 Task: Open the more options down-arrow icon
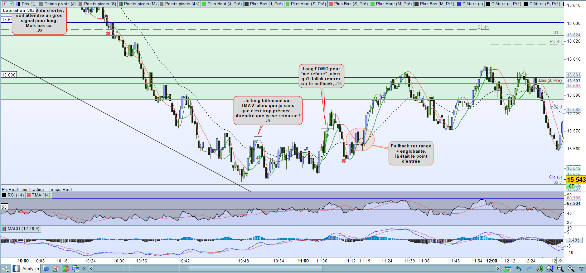click(582, 268)
